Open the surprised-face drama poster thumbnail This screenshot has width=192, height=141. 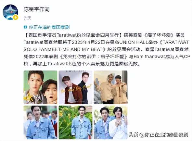(x=40, y=87)
